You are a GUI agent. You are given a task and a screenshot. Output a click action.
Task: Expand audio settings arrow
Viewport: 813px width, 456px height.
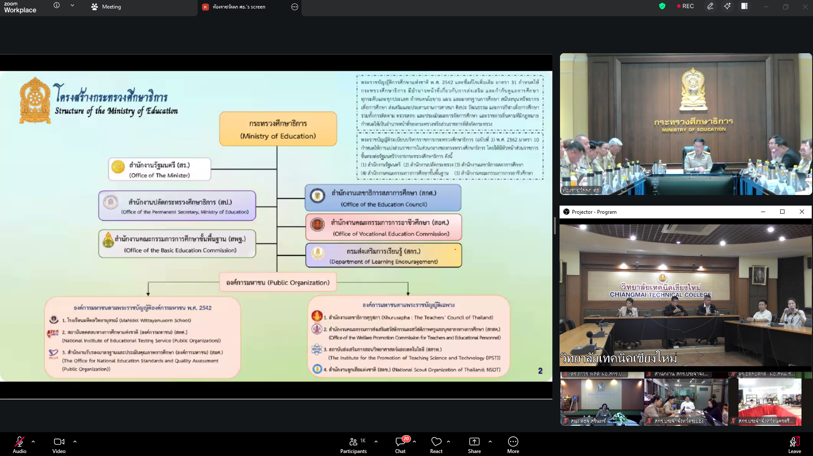tap(33, 442)
